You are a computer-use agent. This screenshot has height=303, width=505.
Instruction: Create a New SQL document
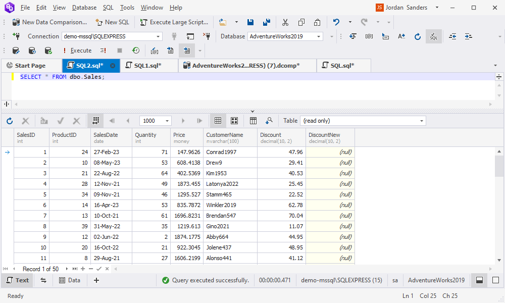tap(112, 22)
